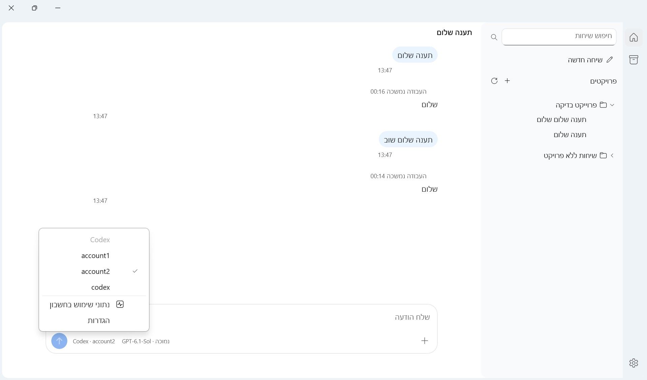The image size is (647, 380).
Task: Select account2 in the menu
Action: point(94,272)
